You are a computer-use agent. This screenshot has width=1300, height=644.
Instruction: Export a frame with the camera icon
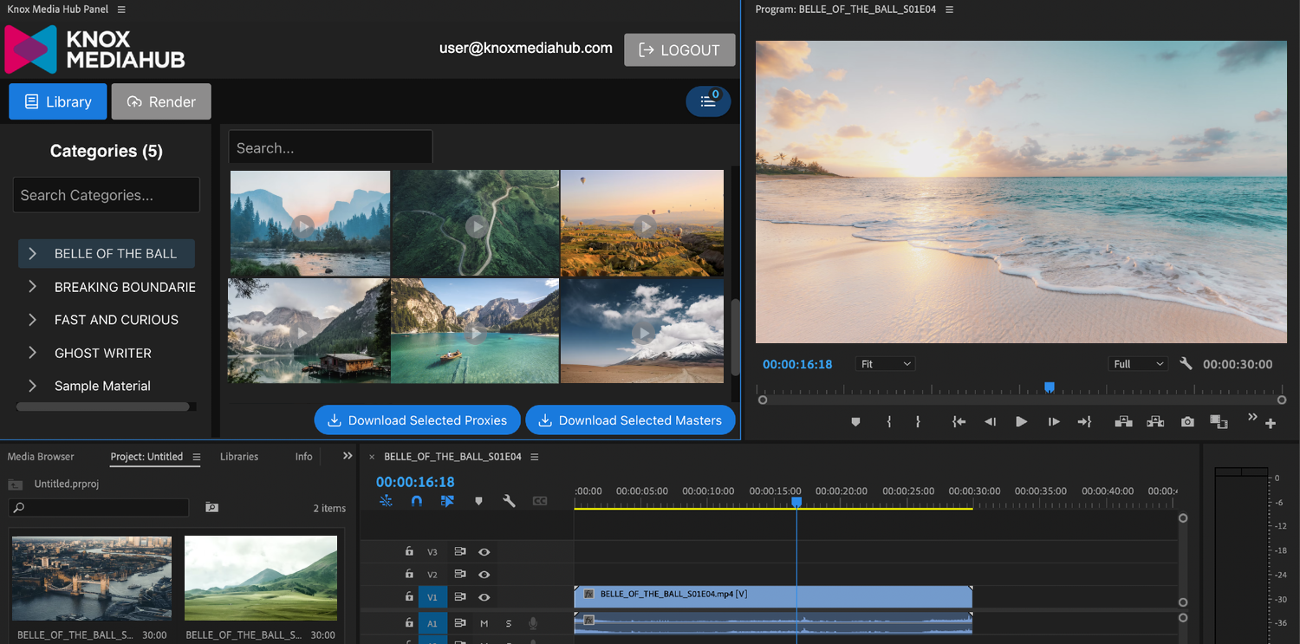tap(1187, 422)
